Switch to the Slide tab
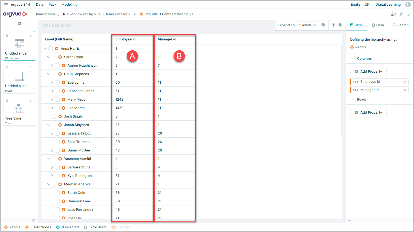Screen dimensions: 414x232 click(356, 25)
